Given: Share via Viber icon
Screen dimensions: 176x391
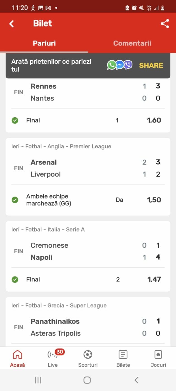Looking at the screenshot, I should point(128,65).
